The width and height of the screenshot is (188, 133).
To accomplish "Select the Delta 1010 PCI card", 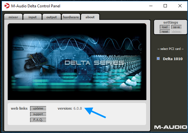I will pos(158,59).
